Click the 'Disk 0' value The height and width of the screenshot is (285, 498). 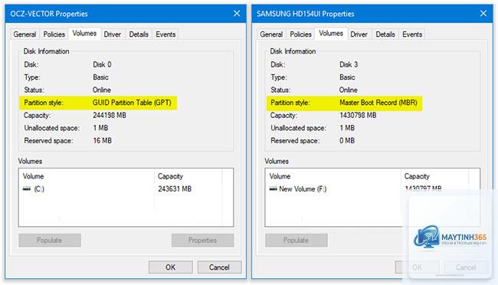(102, 64)
